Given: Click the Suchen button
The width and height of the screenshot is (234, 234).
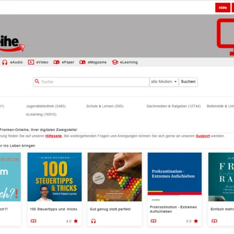Looking at the screenshot, I should 188,82.
